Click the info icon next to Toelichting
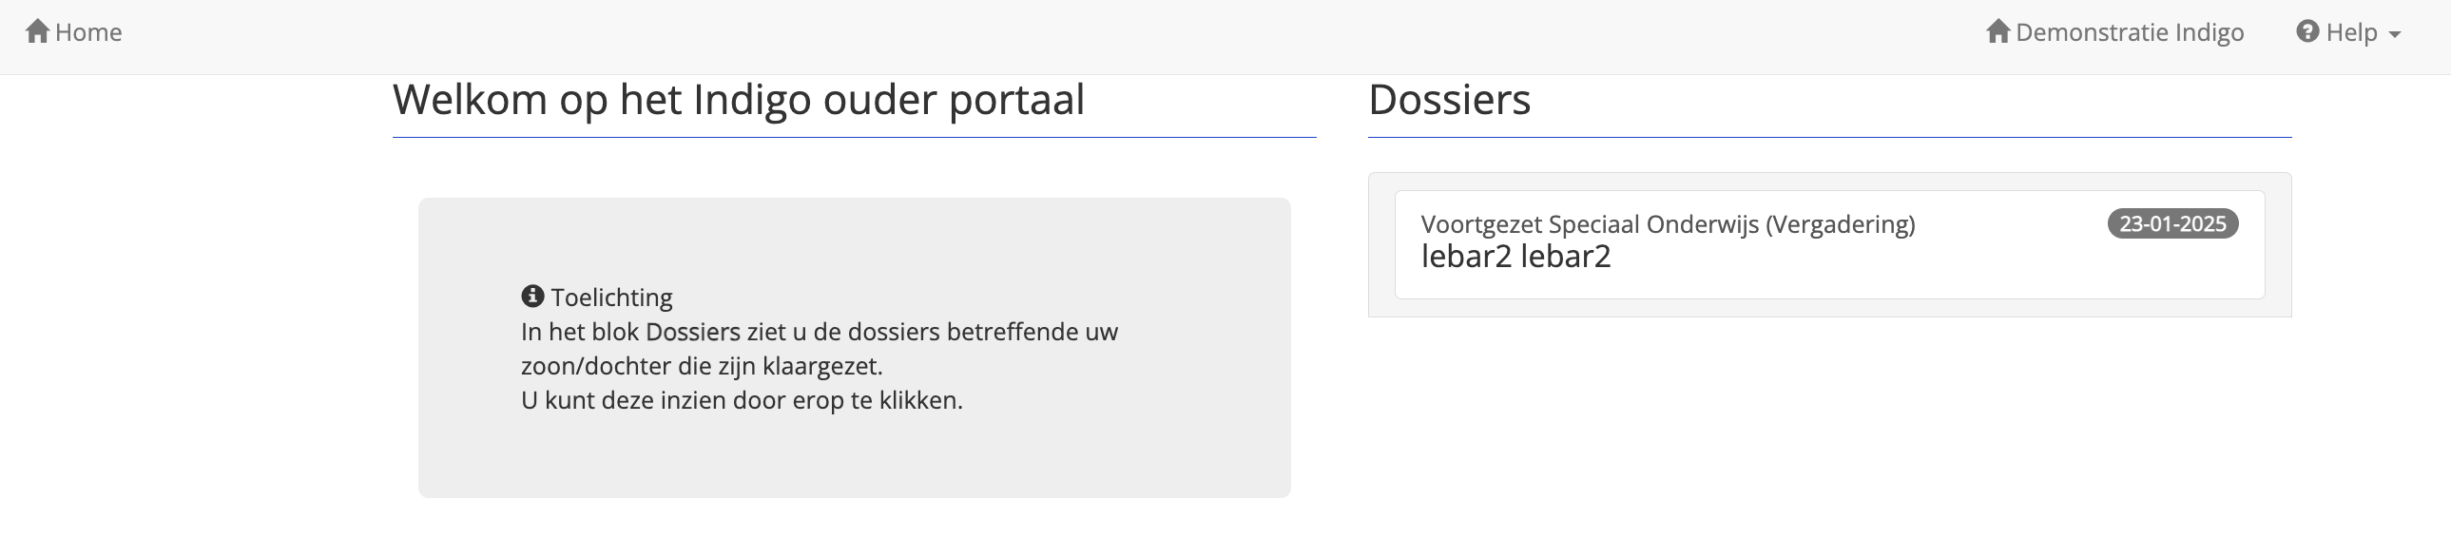This screenshot has width=2451, height=538. click(531, 297)
